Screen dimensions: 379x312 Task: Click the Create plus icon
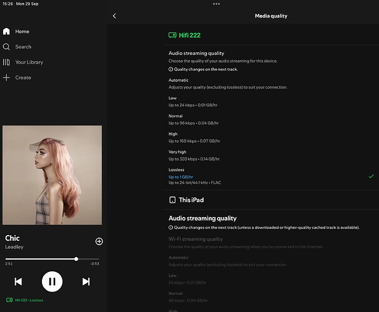pyautogui.click(x=6, y=78)
